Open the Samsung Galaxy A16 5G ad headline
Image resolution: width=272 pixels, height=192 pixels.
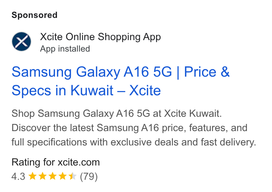pos(121,81)
